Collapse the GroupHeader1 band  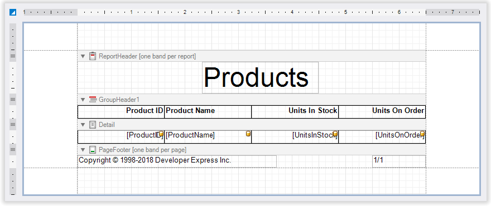point(83,100)
